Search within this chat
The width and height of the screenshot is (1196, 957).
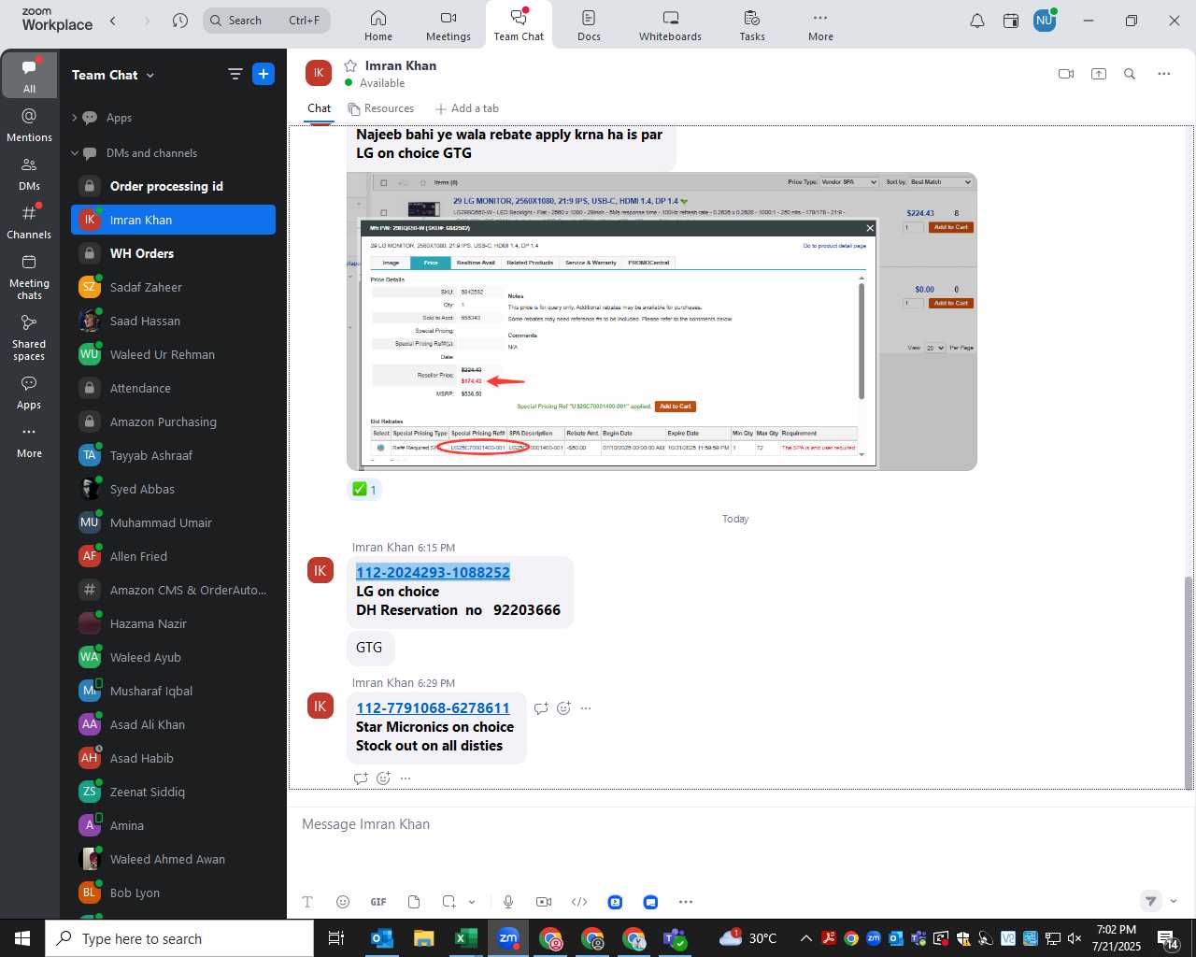pyautogui.click(x=1130, y=74)
